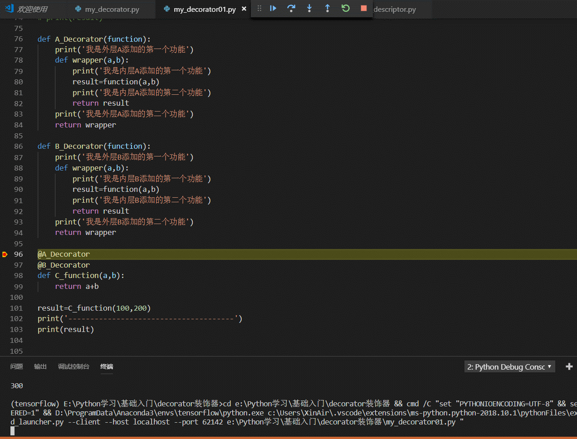Click the VS Code icon on 欢迎使用 tab
Viewport: 577px width, 439px height.
pos(10,9)
